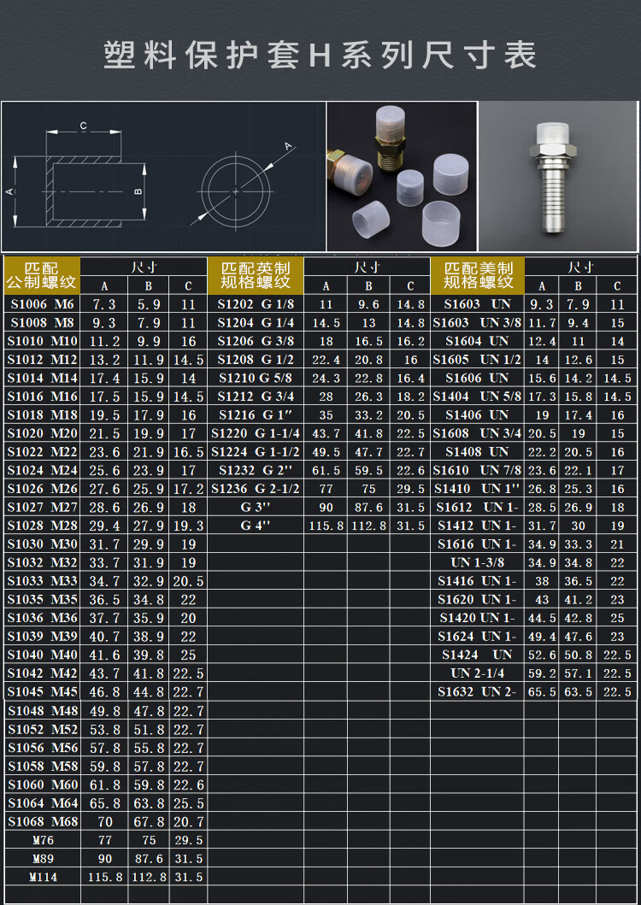The width and height of the screenshot is (641, 905).
Task: Open the photo of plastic caps with brass fitting
Action: coord(401,176)
